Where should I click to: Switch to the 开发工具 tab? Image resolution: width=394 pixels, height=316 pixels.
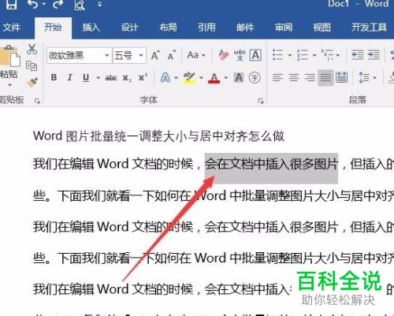[x=369, y=28]
